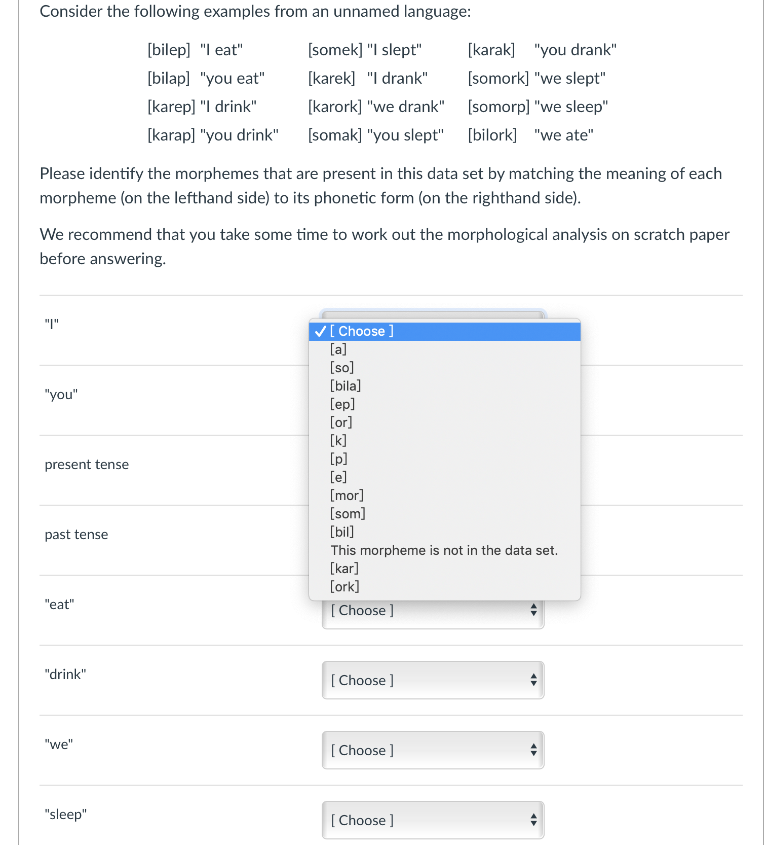The width and height of the screenshot is (766, 845).
Task: Select the [so] option in dropdown
Action: point(444,367)
